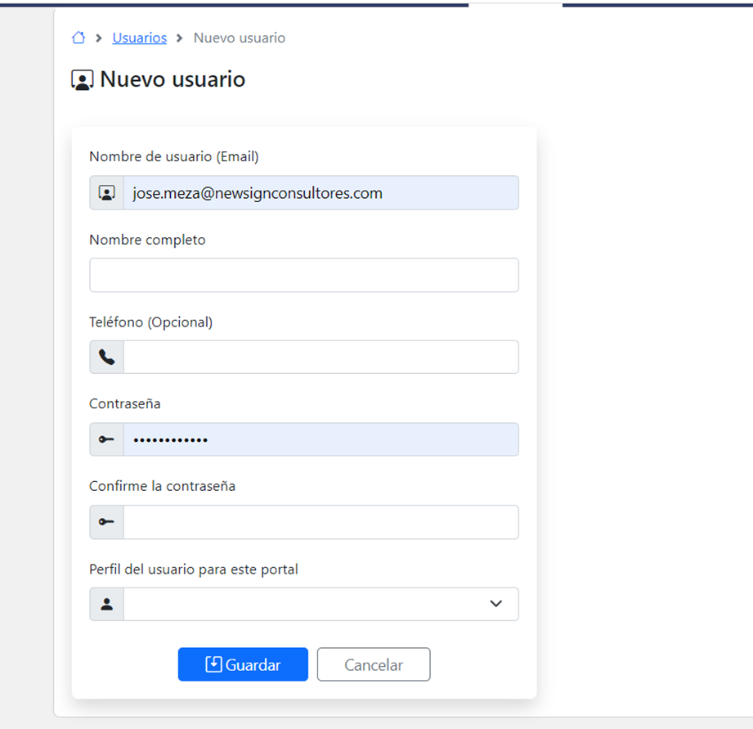Viewport: 753px width, 729px height.
Task: Click the Contraseña password input with dots
Action: pos(320,439)
